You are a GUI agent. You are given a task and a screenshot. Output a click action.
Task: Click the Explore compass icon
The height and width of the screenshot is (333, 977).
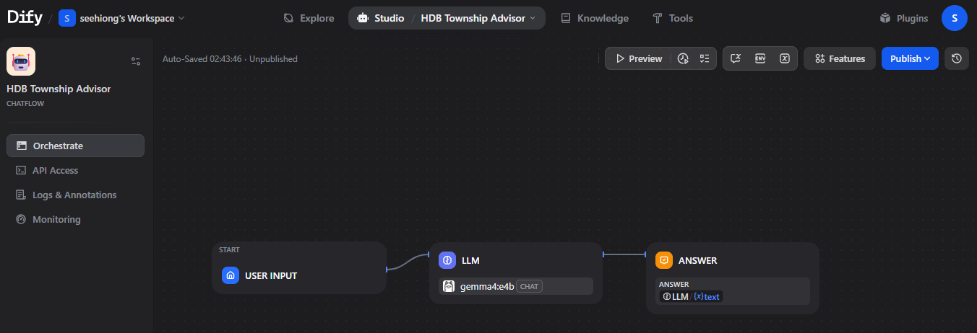click(289, 18)
